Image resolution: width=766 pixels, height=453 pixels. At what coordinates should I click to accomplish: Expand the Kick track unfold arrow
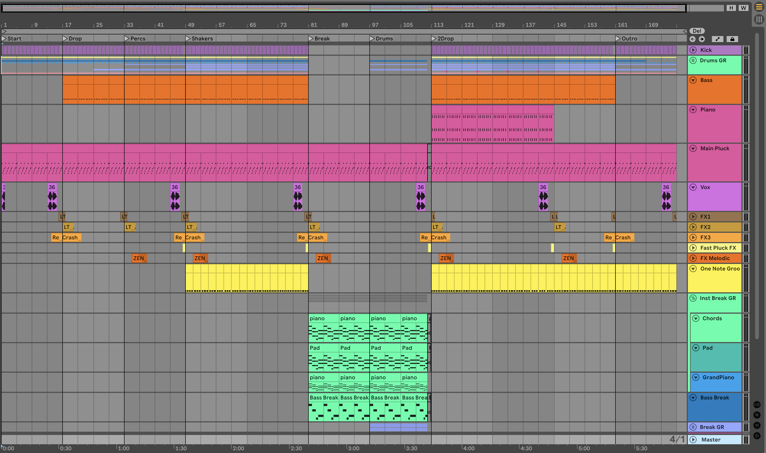pyautogui.click(x=693, y=50)
